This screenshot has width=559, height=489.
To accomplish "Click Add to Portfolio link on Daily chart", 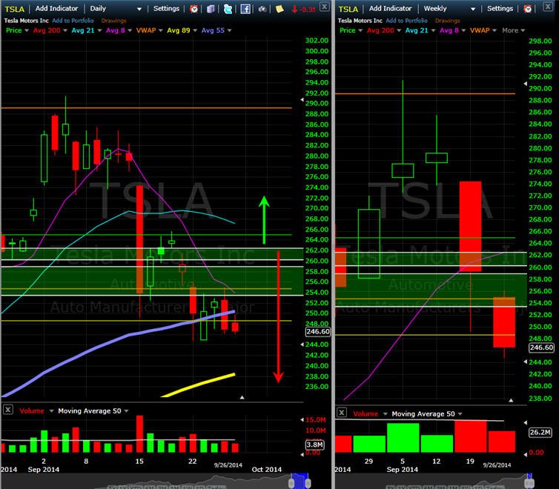I will [73, 21].
